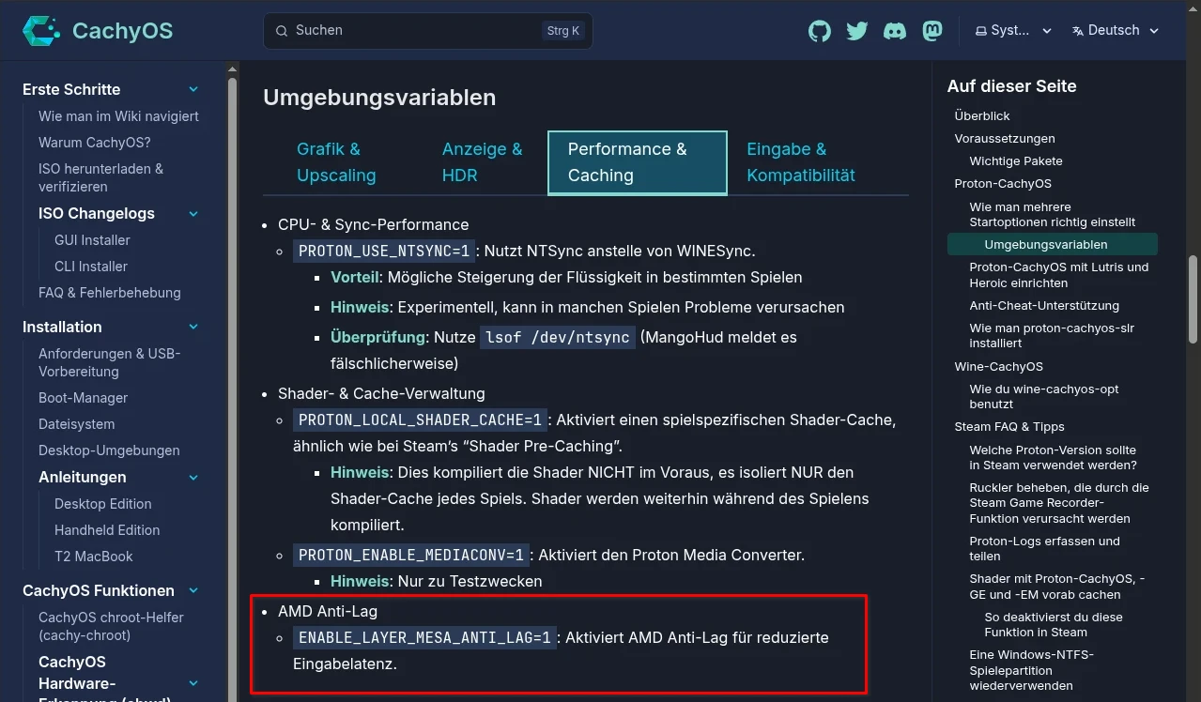Open the Discord icon link
The image size is (1201, 702).
coord(895,31)
